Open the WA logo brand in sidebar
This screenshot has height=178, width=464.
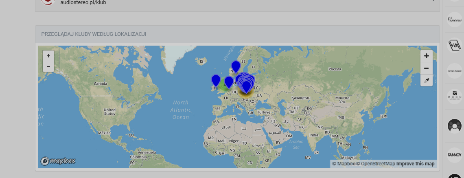pyautogui.click(x=454, y=45)
